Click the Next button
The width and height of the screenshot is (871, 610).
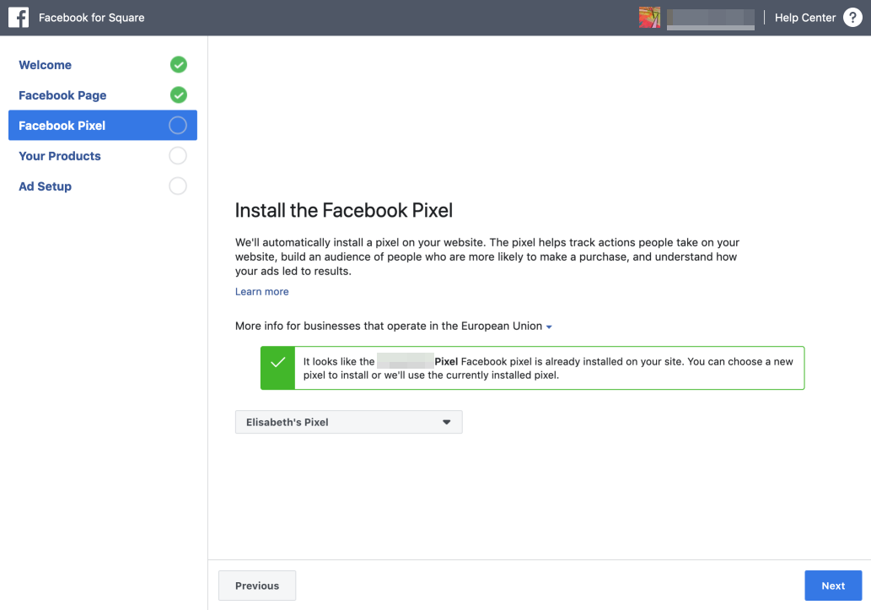pos(833,586)
